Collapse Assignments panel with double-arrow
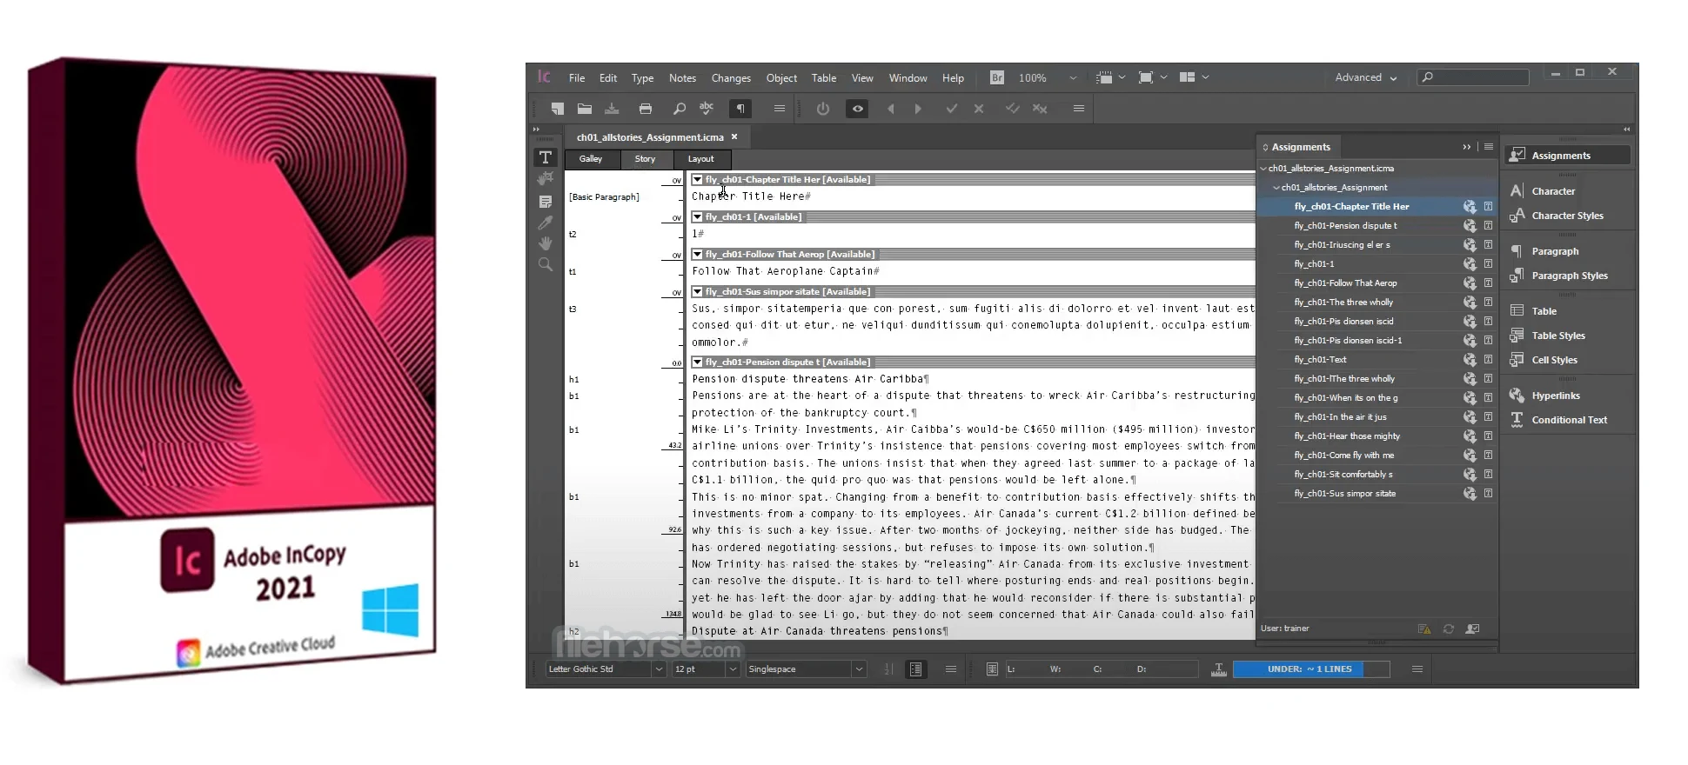 pyautogui.click(x=1467, y=147)
